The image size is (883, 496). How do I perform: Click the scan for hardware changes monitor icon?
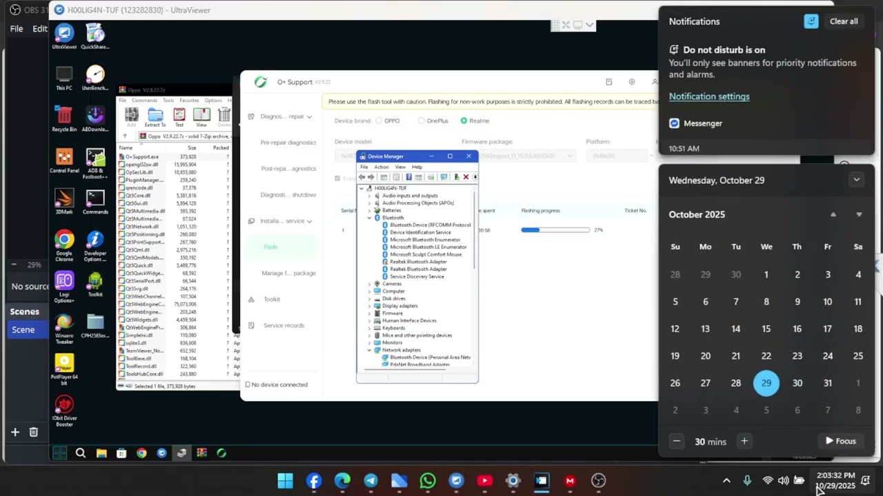point(444,177)
